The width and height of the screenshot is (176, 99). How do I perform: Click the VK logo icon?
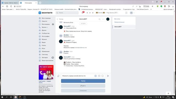(40, 13)
